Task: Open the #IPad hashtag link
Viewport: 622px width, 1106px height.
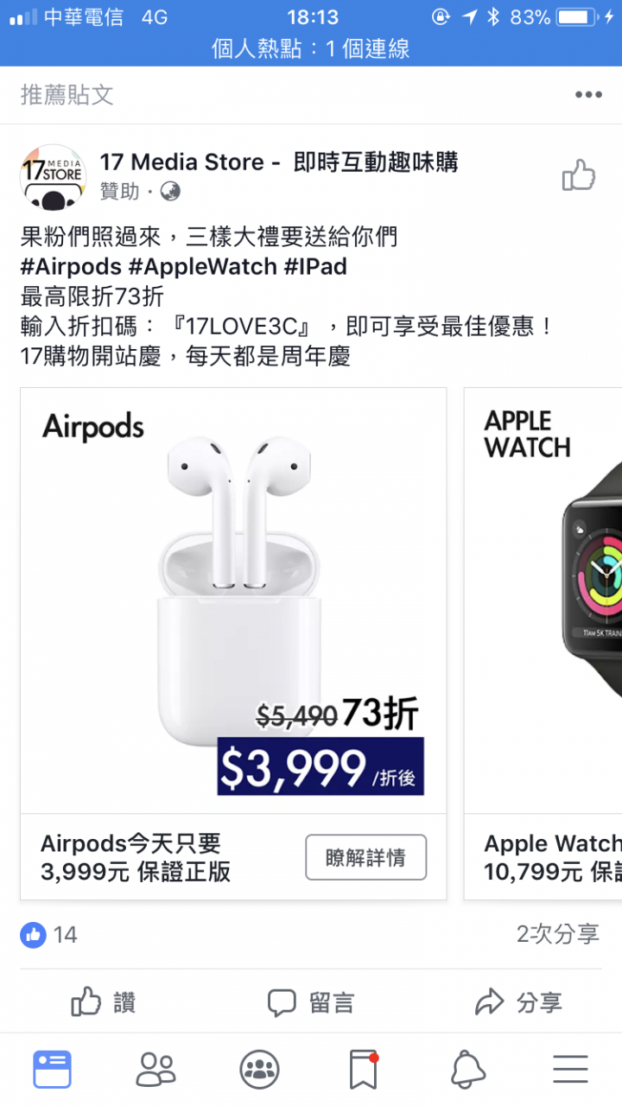Action: click(x=315, y=266)
